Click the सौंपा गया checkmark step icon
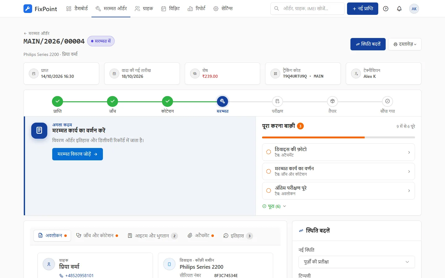The width and height of the screenshot is (445, 278). 388,101
